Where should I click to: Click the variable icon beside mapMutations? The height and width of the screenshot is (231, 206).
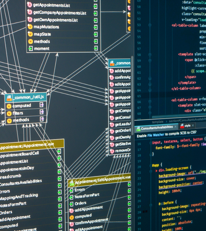tap(30, 26)
